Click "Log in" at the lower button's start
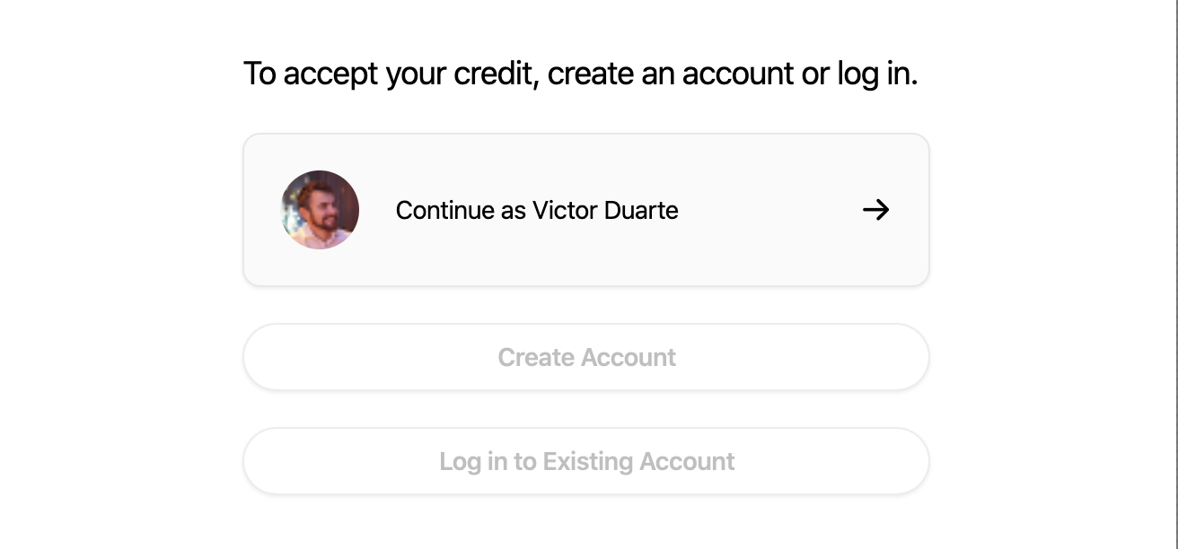 (473, 462)
